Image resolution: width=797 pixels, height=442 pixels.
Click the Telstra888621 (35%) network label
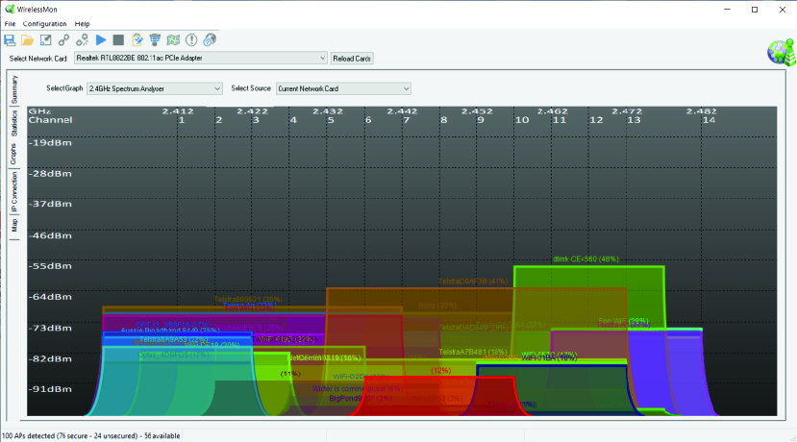click(x=248, y=299)
